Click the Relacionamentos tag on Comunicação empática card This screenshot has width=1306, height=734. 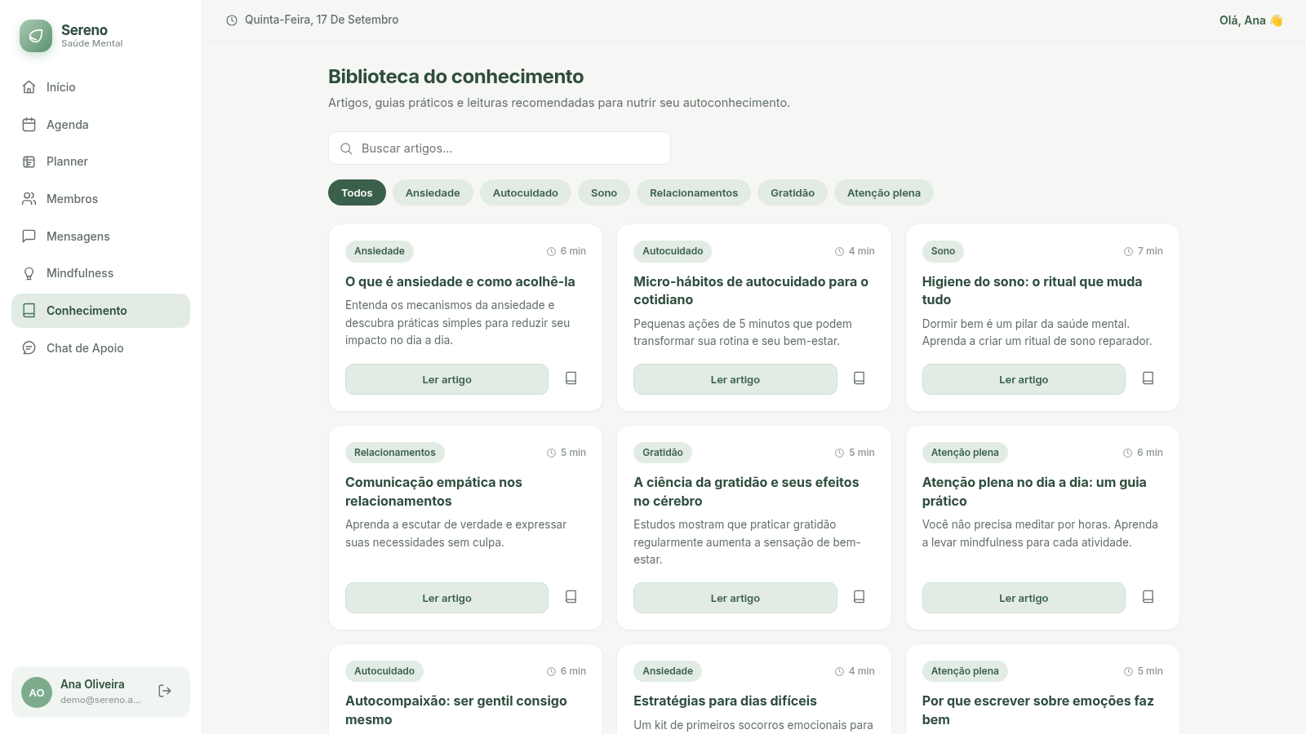tap(395, 453)
